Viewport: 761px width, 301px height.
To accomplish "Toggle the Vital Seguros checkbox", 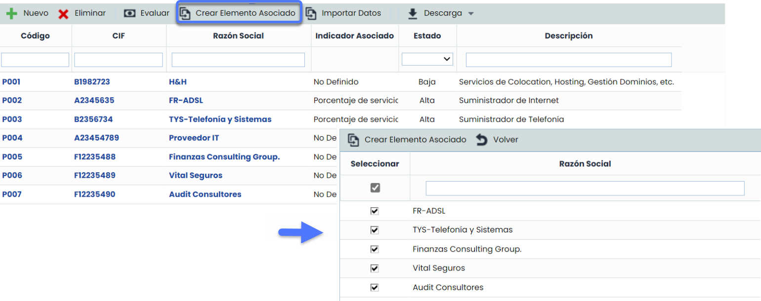I will [x=375, y=268].
